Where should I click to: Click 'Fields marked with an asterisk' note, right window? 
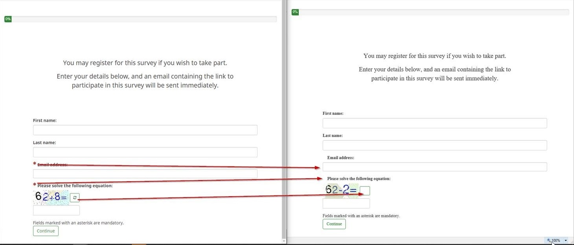point(361,216)
